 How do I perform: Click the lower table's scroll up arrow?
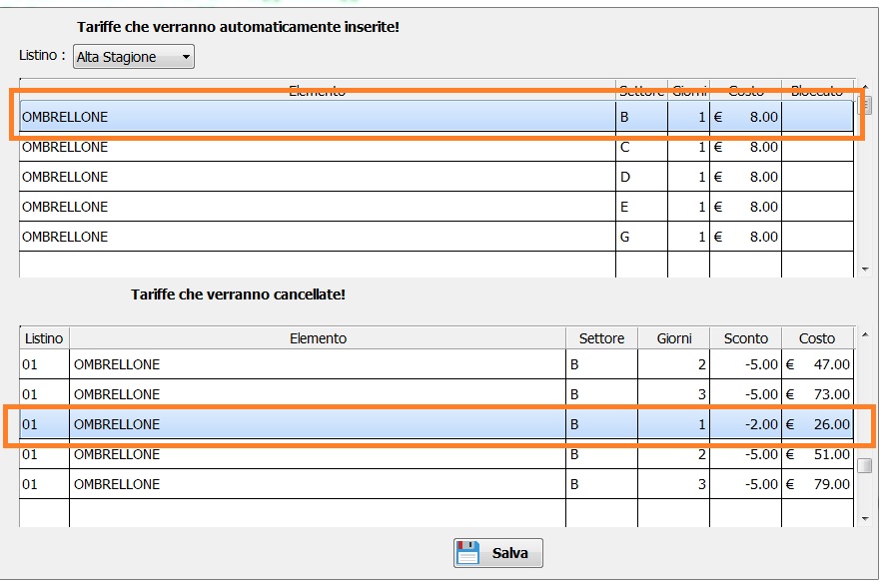point(866,335)
